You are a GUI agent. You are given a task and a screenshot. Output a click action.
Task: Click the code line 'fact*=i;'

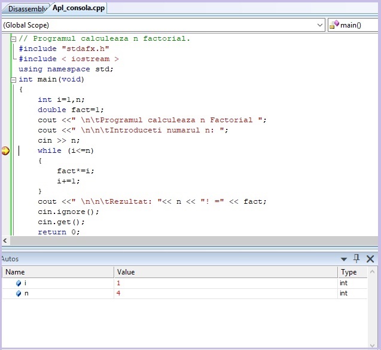tap(76, 171)
